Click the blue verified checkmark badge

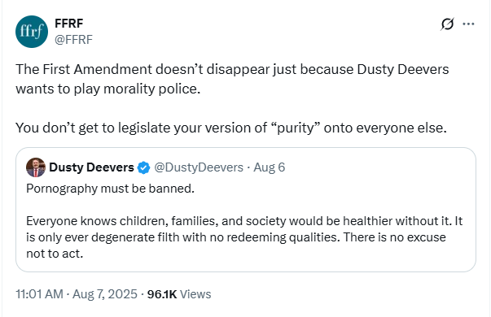[x=144, y=167]
